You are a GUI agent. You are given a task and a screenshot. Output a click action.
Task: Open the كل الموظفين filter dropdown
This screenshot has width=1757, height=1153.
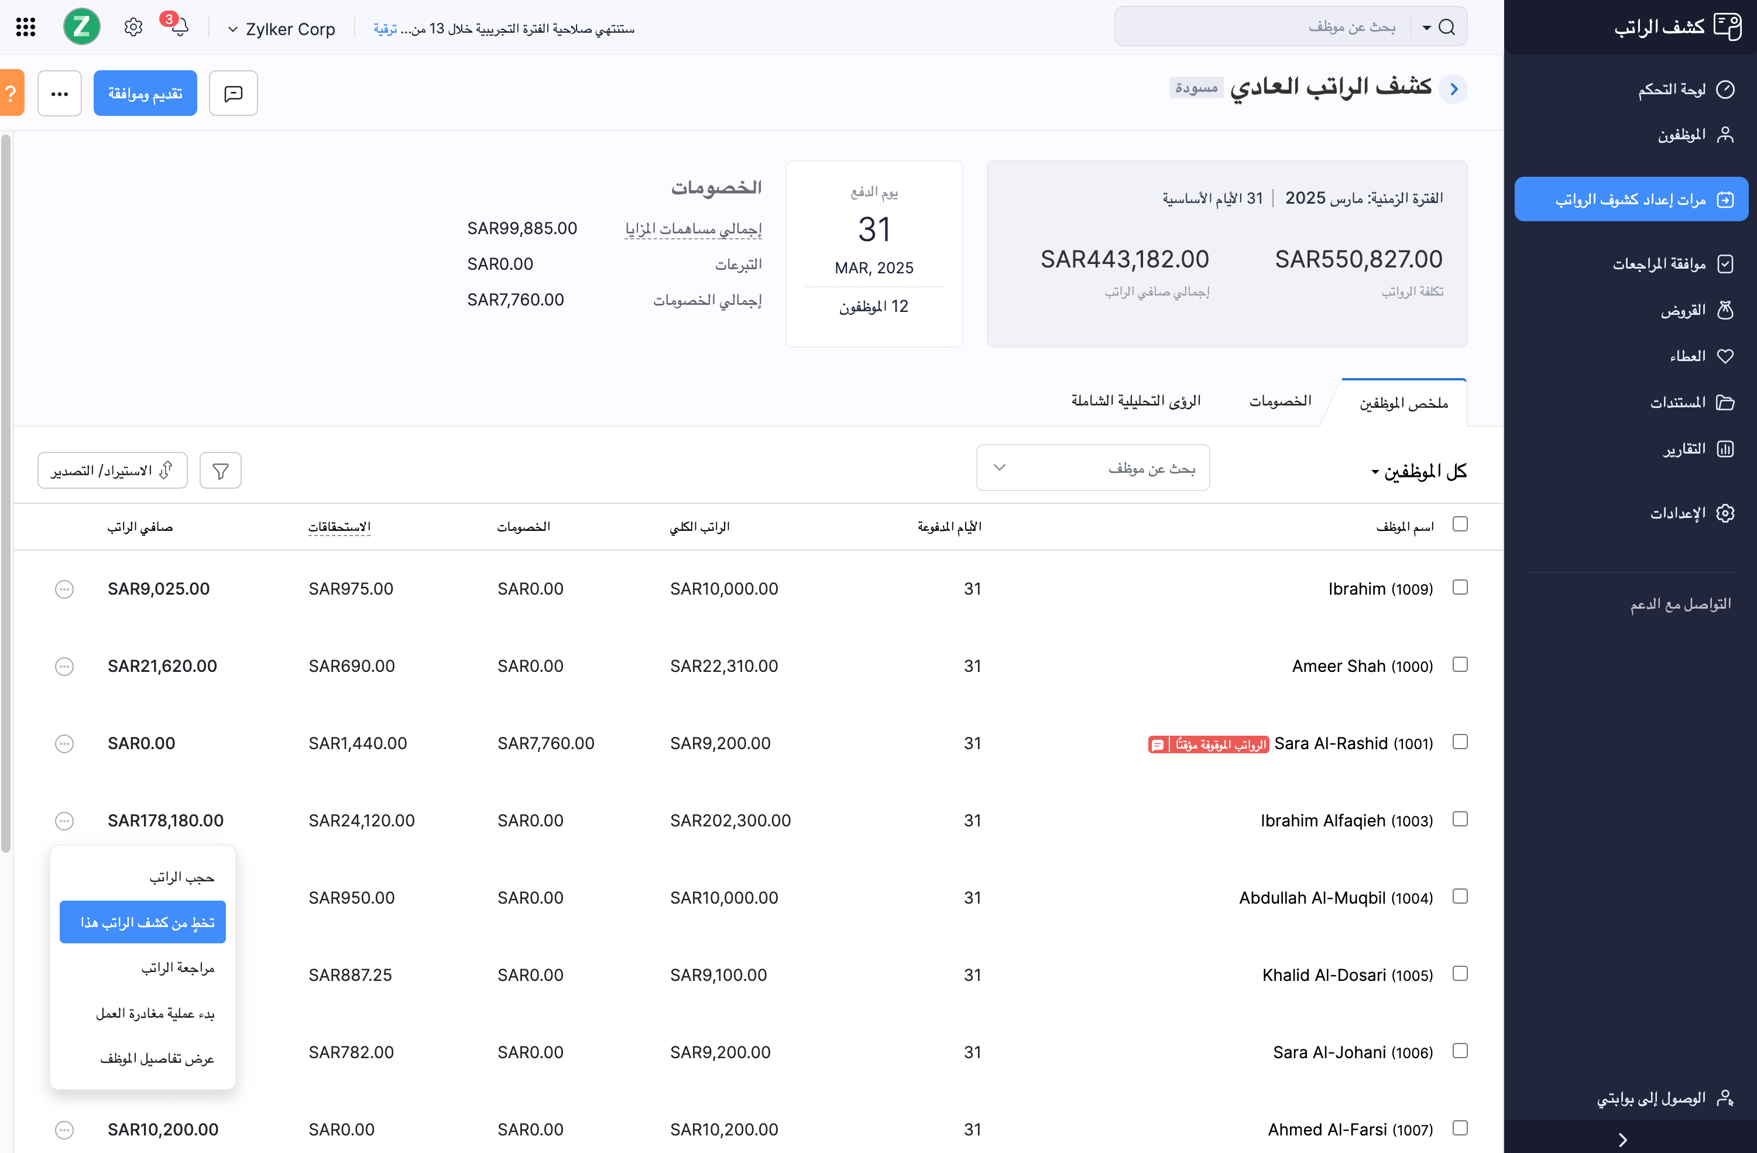pyautogui.click(x=1418, y=472)
